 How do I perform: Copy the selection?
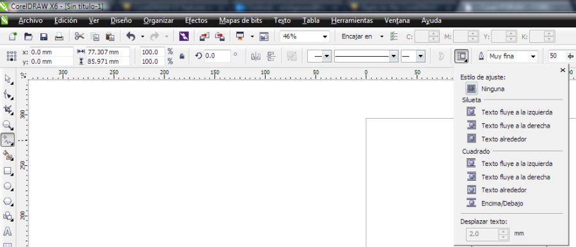point(95,36)
